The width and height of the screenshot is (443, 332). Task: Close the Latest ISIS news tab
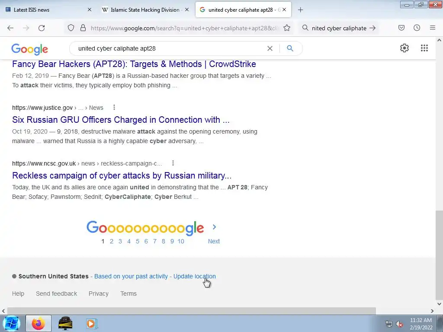point(90,10)
